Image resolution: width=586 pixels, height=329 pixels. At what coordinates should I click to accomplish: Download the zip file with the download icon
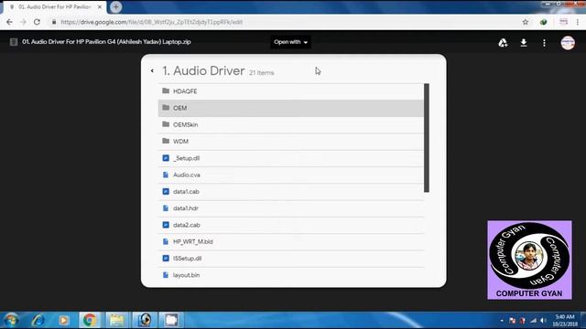524,43
